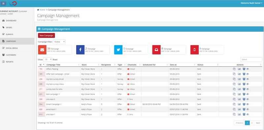Open Reports in the sidebar
The width and height of the screenshot is (264, 130).
17,62
